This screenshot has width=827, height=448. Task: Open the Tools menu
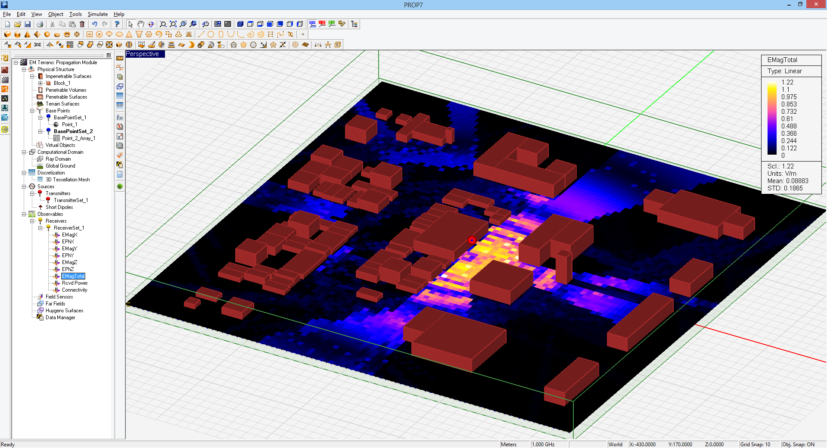[75, 14]
